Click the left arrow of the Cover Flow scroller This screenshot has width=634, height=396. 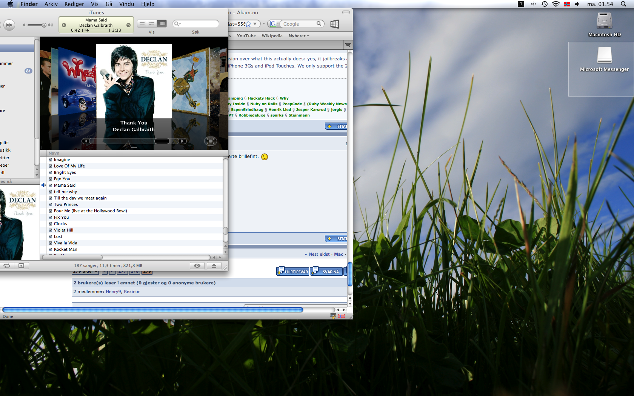[86, 141]
